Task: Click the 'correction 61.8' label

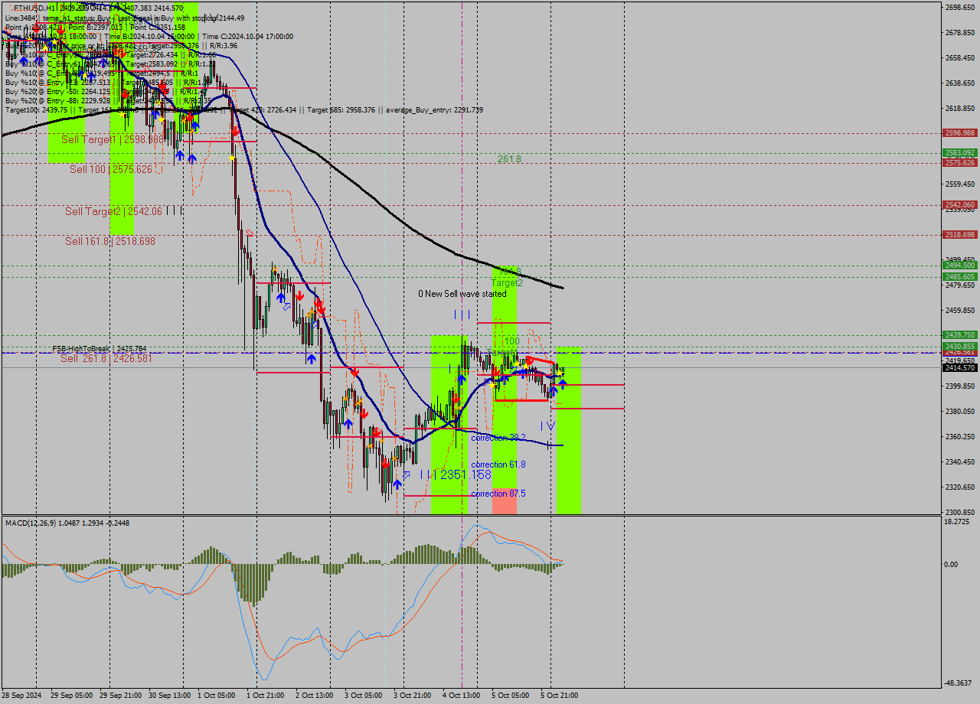Action: [x=498, y=464]
